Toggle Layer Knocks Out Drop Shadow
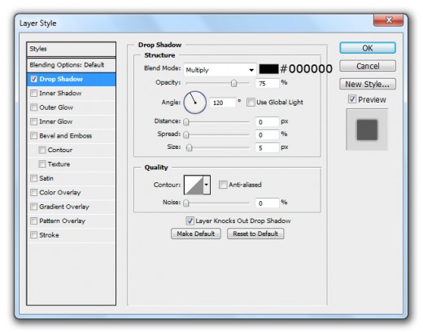Screen dimensions: 423x332 [x=190, y=221]
